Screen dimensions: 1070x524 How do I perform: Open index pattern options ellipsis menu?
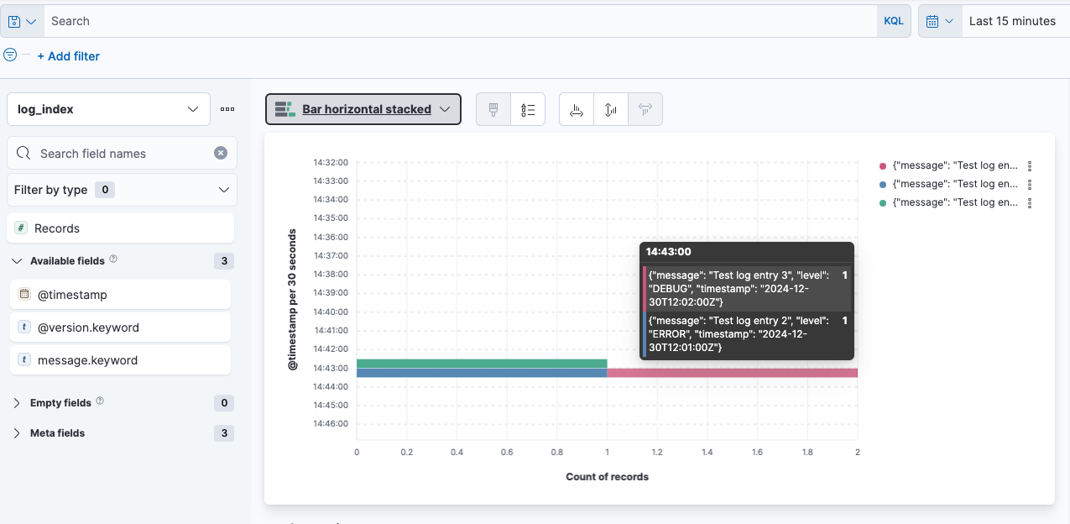pos(227,109)
